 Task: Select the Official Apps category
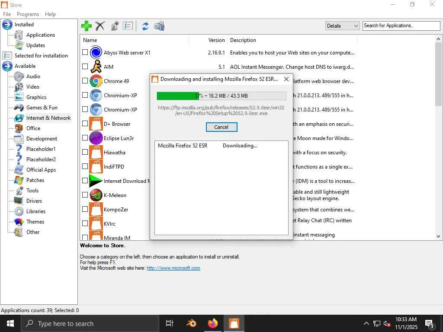tap(41, 169)
